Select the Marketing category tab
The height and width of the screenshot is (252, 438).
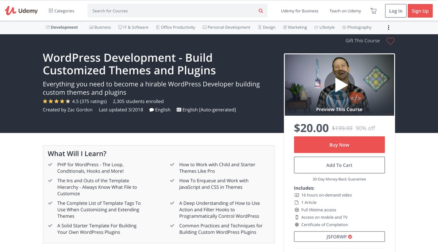click(x=295, y=27)
